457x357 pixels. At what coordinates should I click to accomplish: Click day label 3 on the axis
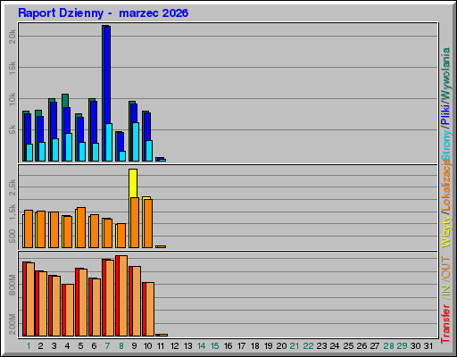[x=54, y=346]
